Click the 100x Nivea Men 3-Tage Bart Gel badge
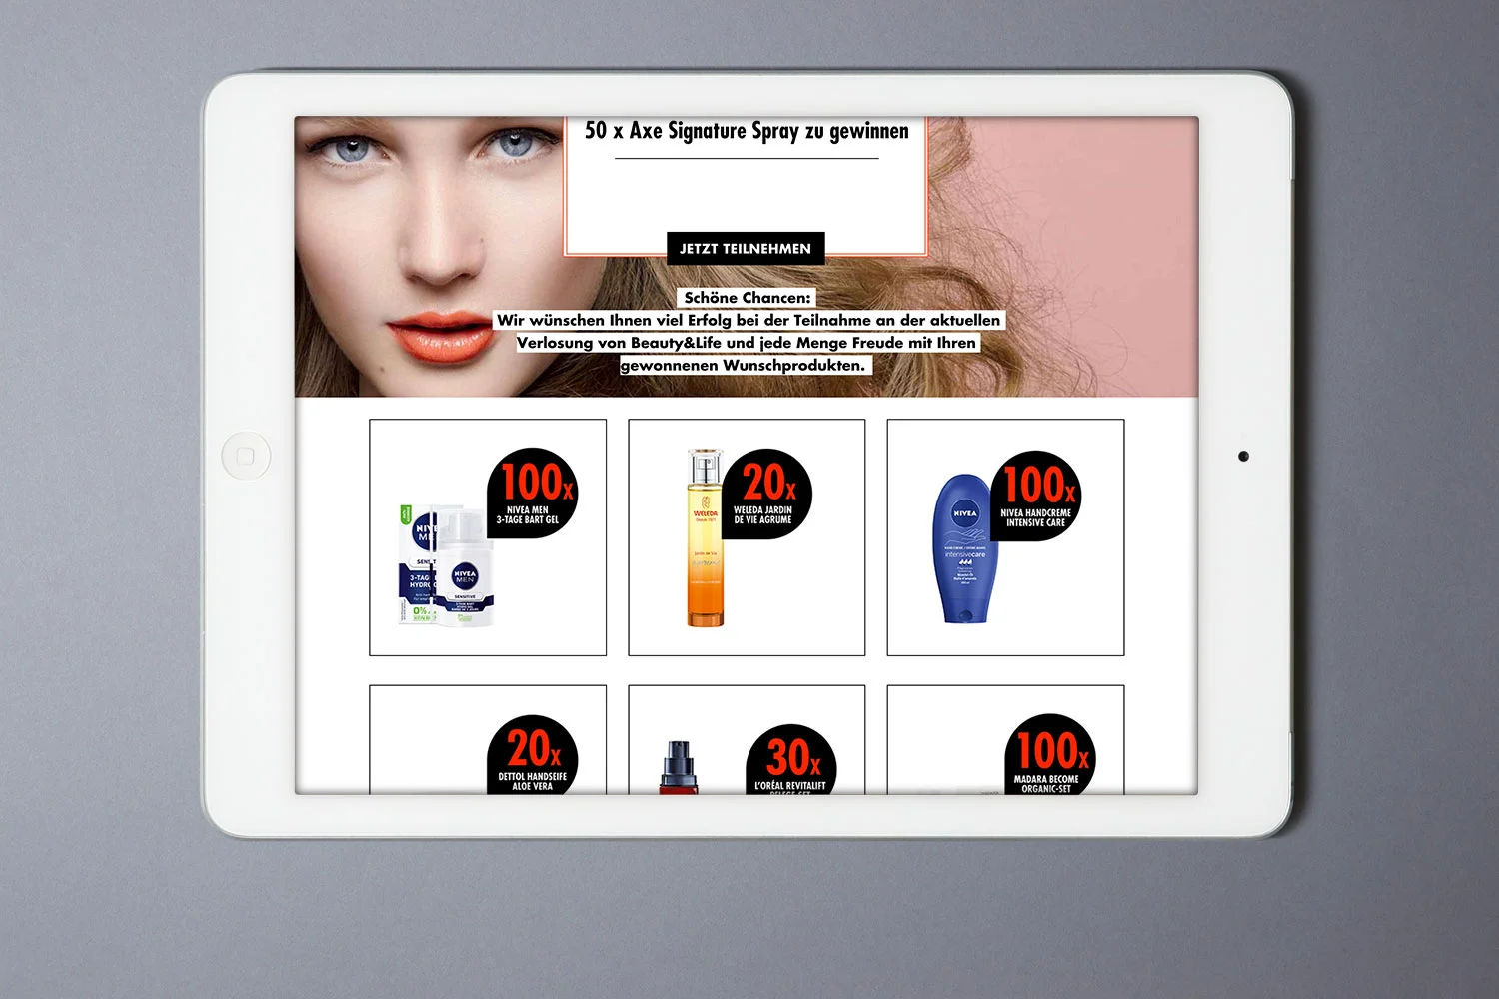 click(533, 493)
